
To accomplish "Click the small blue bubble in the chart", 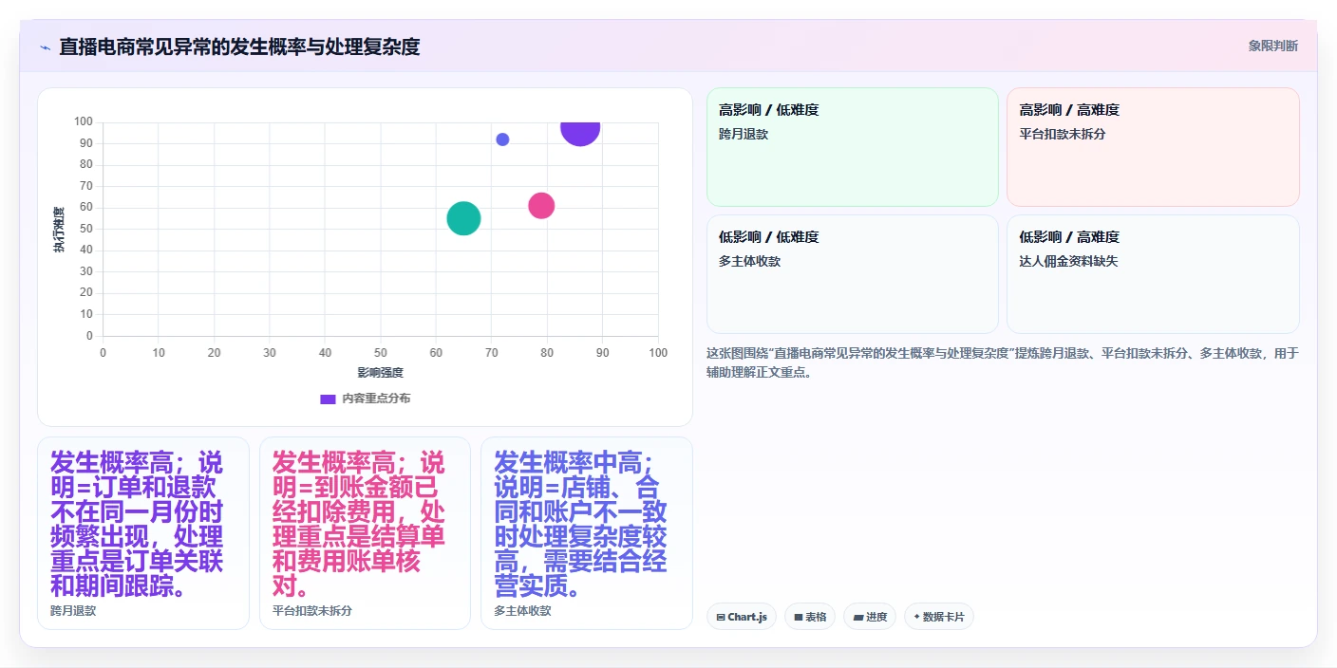I will (x=502, y=139).
